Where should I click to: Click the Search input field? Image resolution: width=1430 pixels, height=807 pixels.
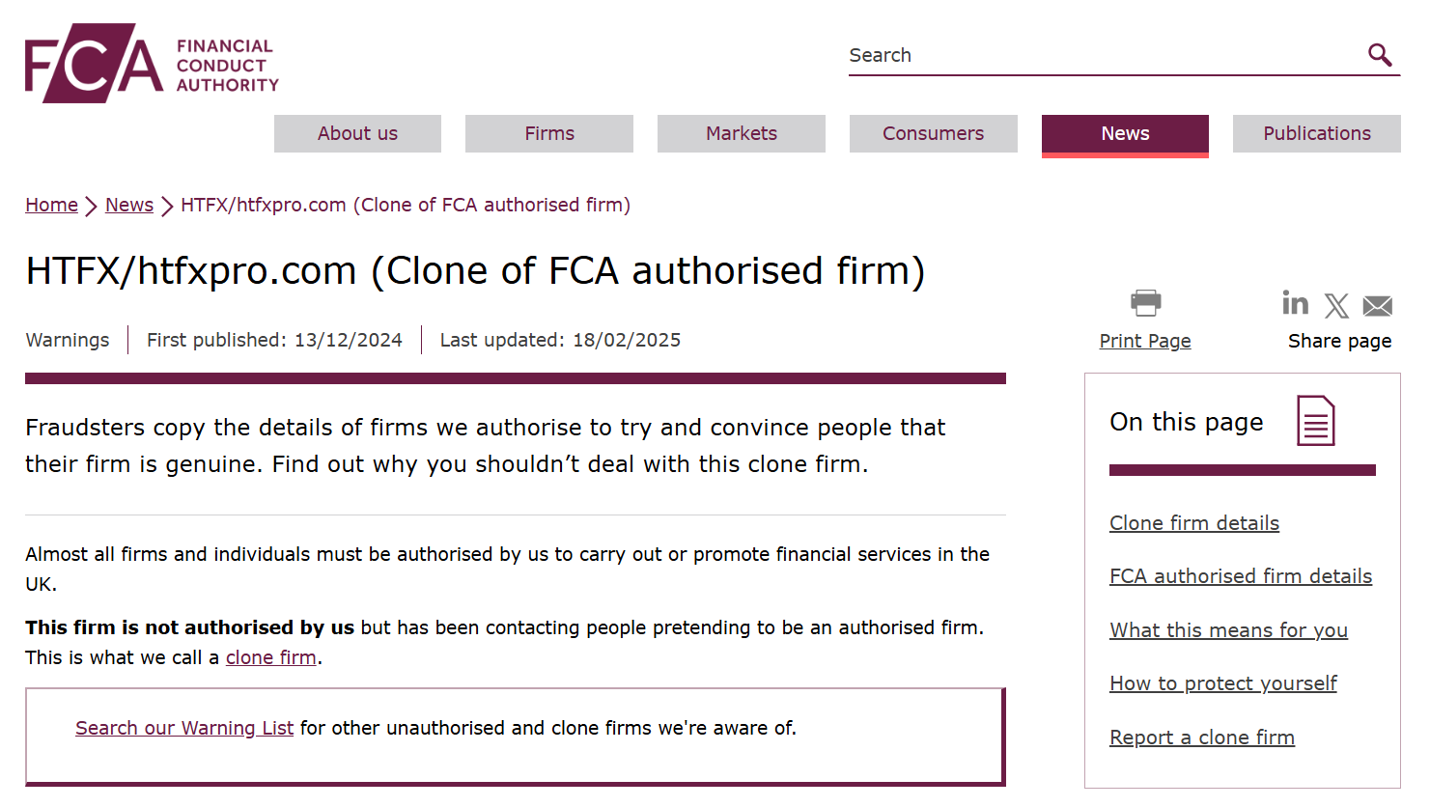pyautogui.click(x=1105, y=55)
